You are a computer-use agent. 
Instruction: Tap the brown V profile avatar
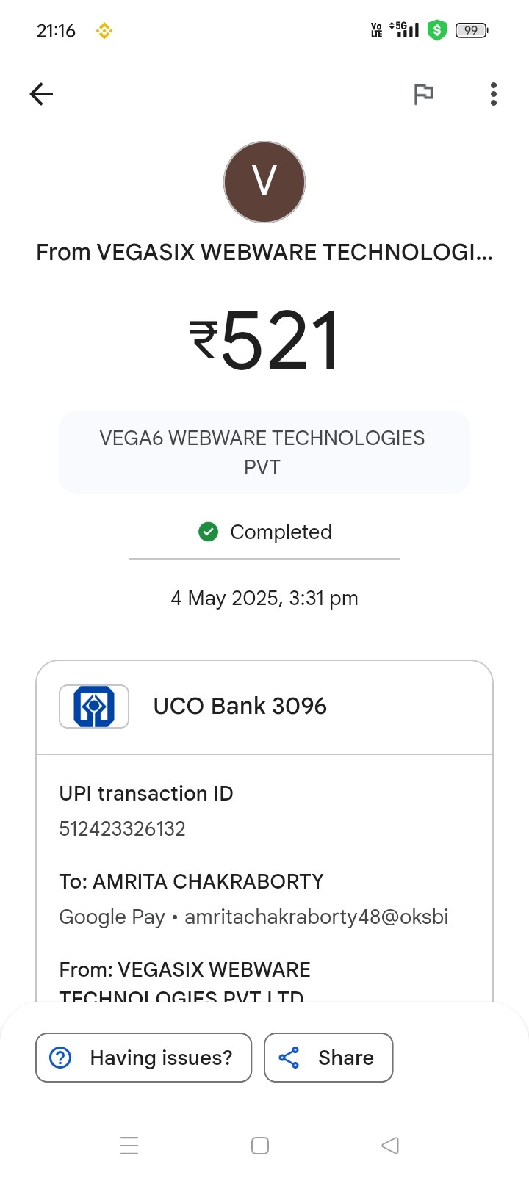point(264,182)
